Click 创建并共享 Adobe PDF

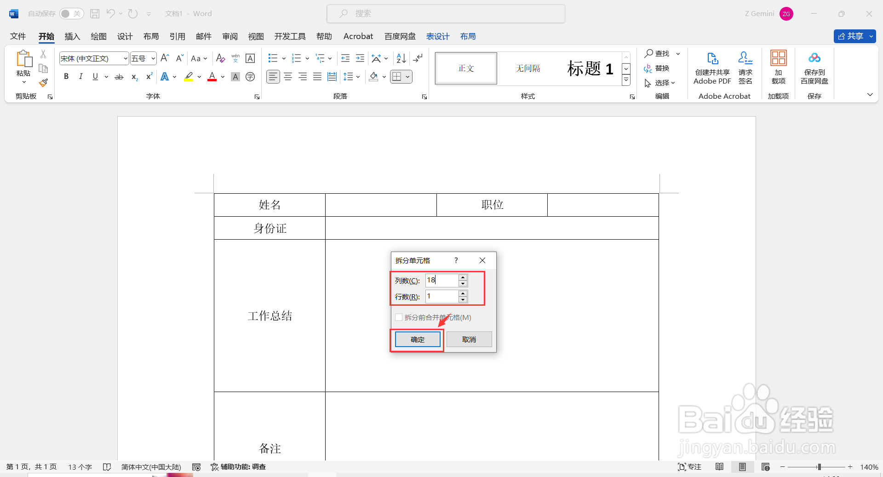point(712,68)
